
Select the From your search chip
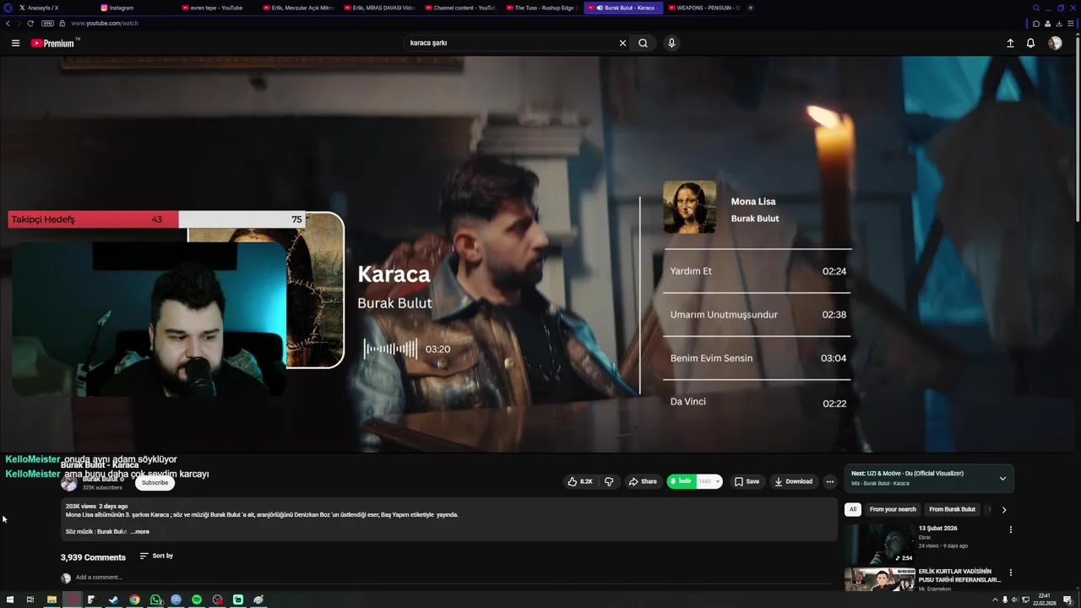pyautogui.click(x=893, y=509)
